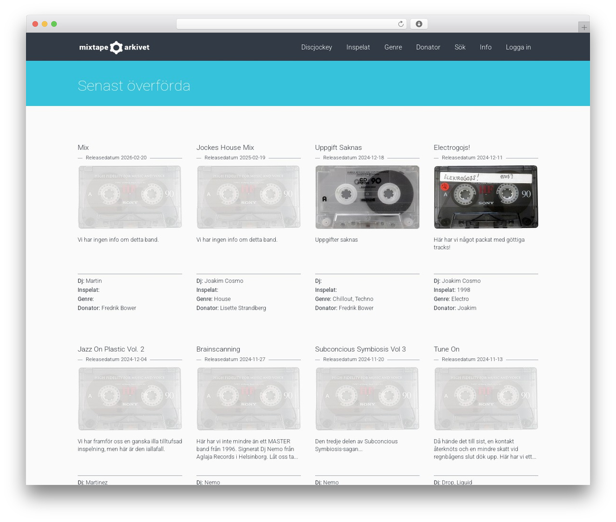This screenshot has height=522, width=616.
Task: Add a new browser tab
Action: [x=584, y=27]
